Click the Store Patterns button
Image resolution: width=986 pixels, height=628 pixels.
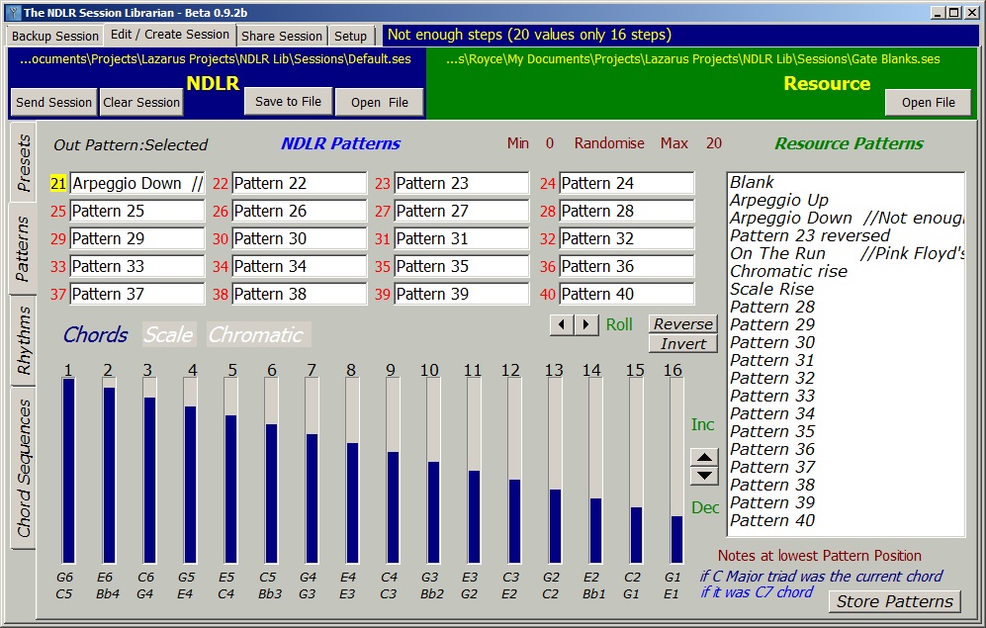click(x=894, y=601)
